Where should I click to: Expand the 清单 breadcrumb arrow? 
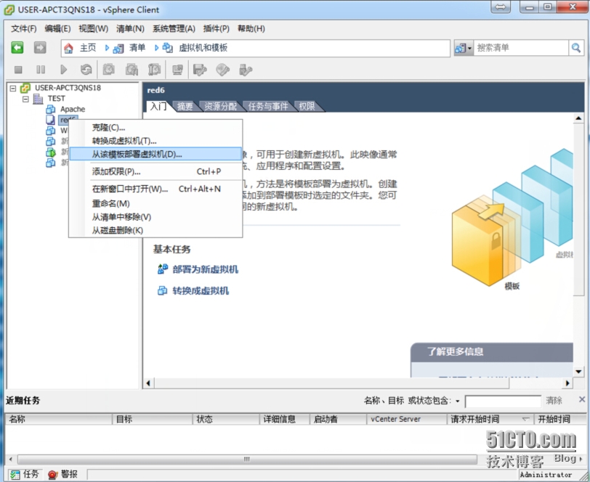coord(156,48)
